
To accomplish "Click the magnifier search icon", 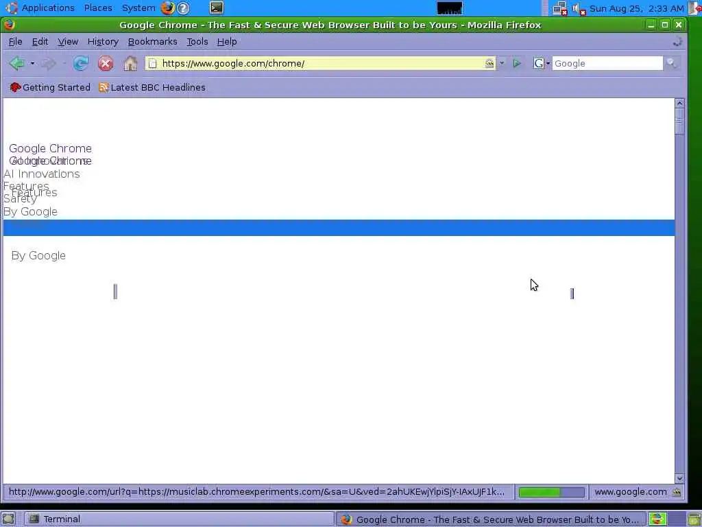I will coord(670,62).
